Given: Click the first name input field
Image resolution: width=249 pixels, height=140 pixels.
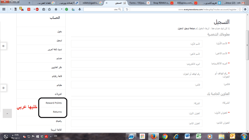Looking at the screenshot, I should point(137,44).
